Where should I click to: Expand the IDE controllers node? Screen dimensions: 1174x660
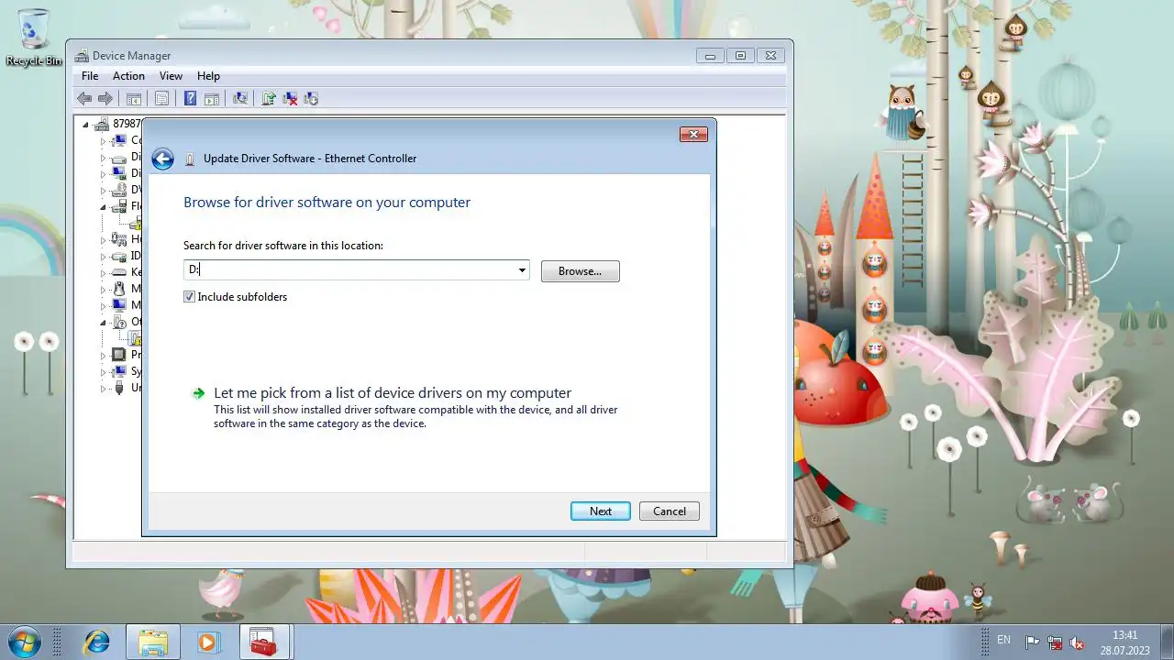(x=103, y=257)
